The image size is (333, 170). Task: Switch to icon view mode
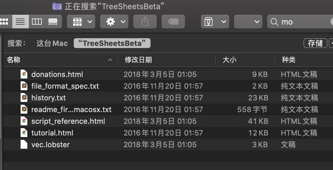click(x=4, y=22)
